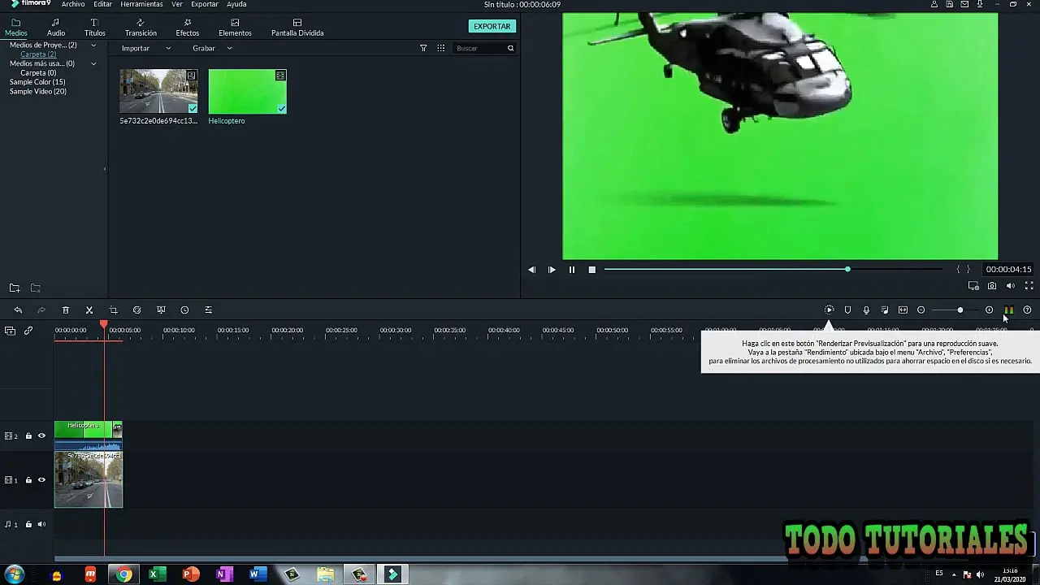Zoom timeline to fit with arrows icon
The image size is (1040, 585).
coord(903,310)
